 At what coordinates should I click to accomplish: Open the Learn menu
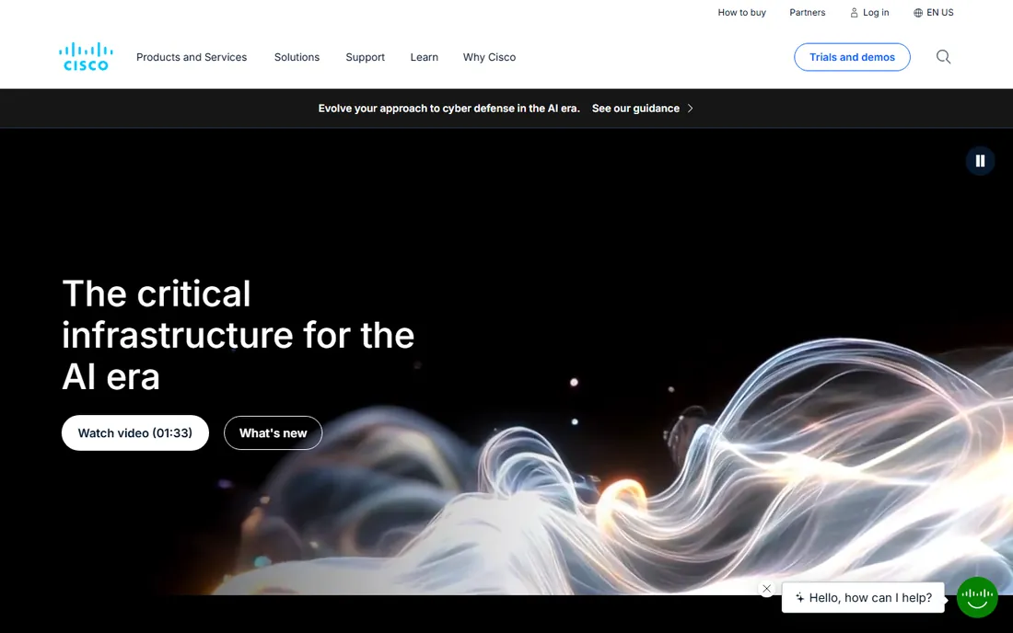tap(424, 57)
